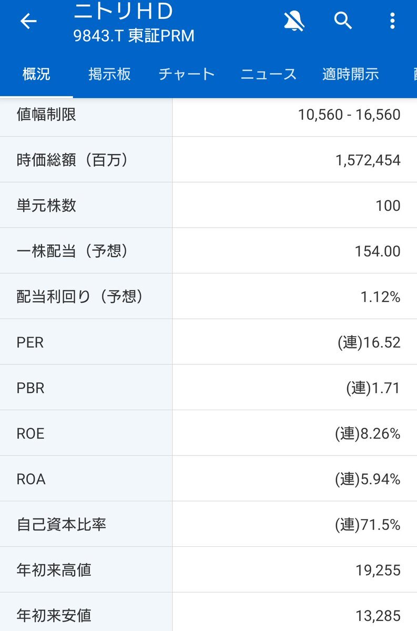This screenshot has height=631, width=417.
Task: Toggle the notification bell icon
Action: [294, 21]
